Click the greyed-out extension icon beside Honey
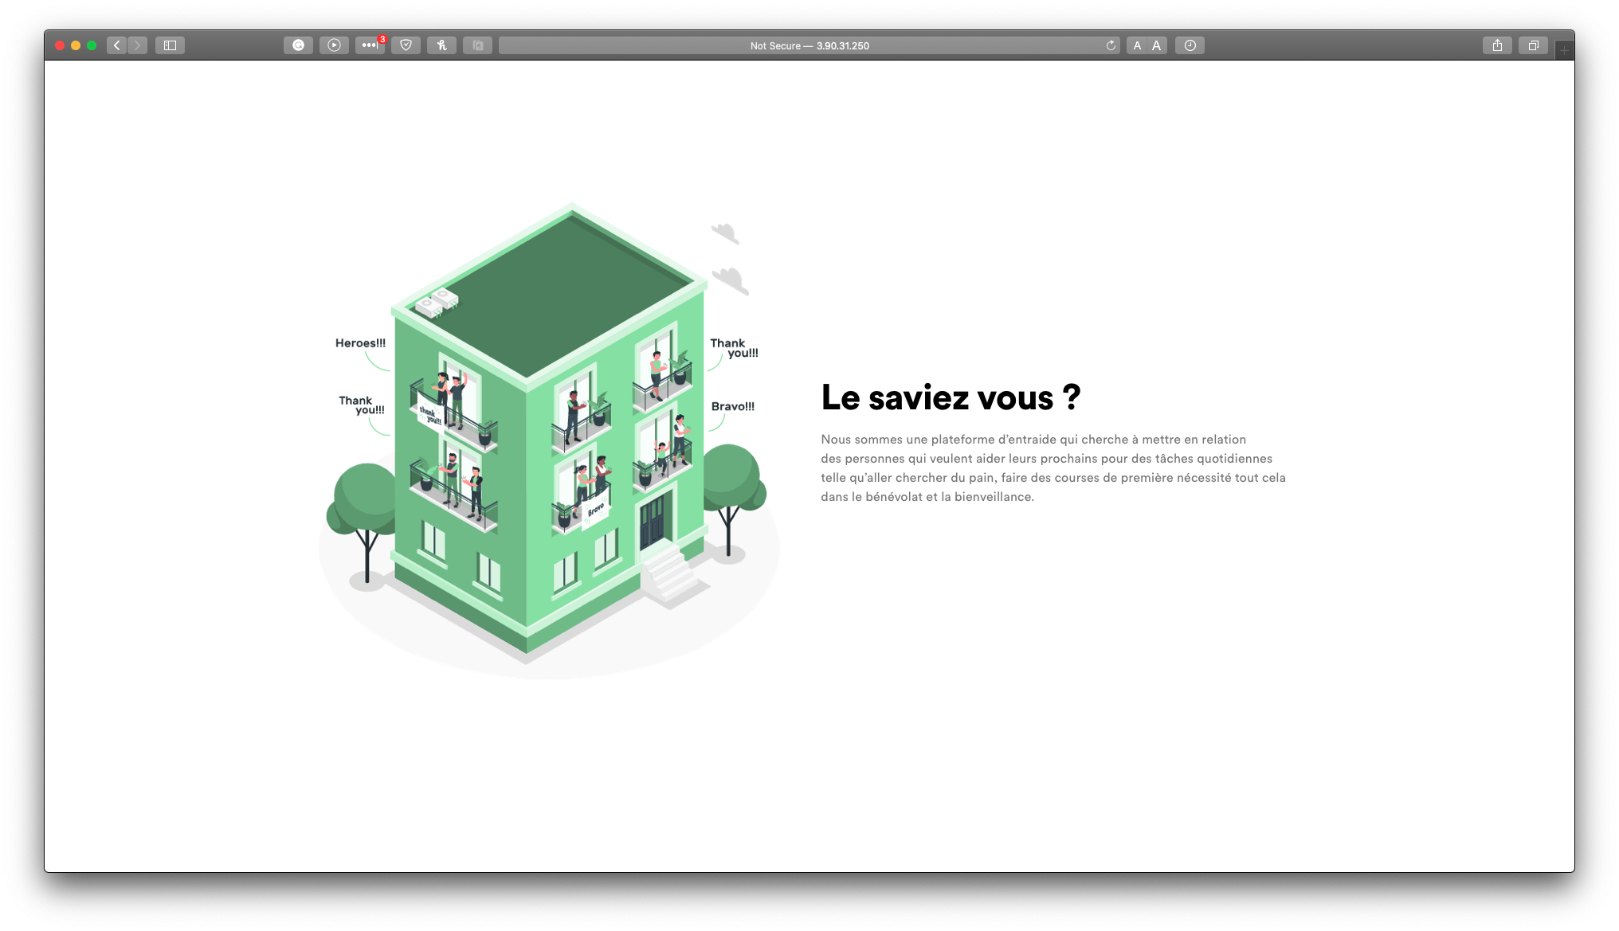Screen dimensions: 1619x931 477,45
